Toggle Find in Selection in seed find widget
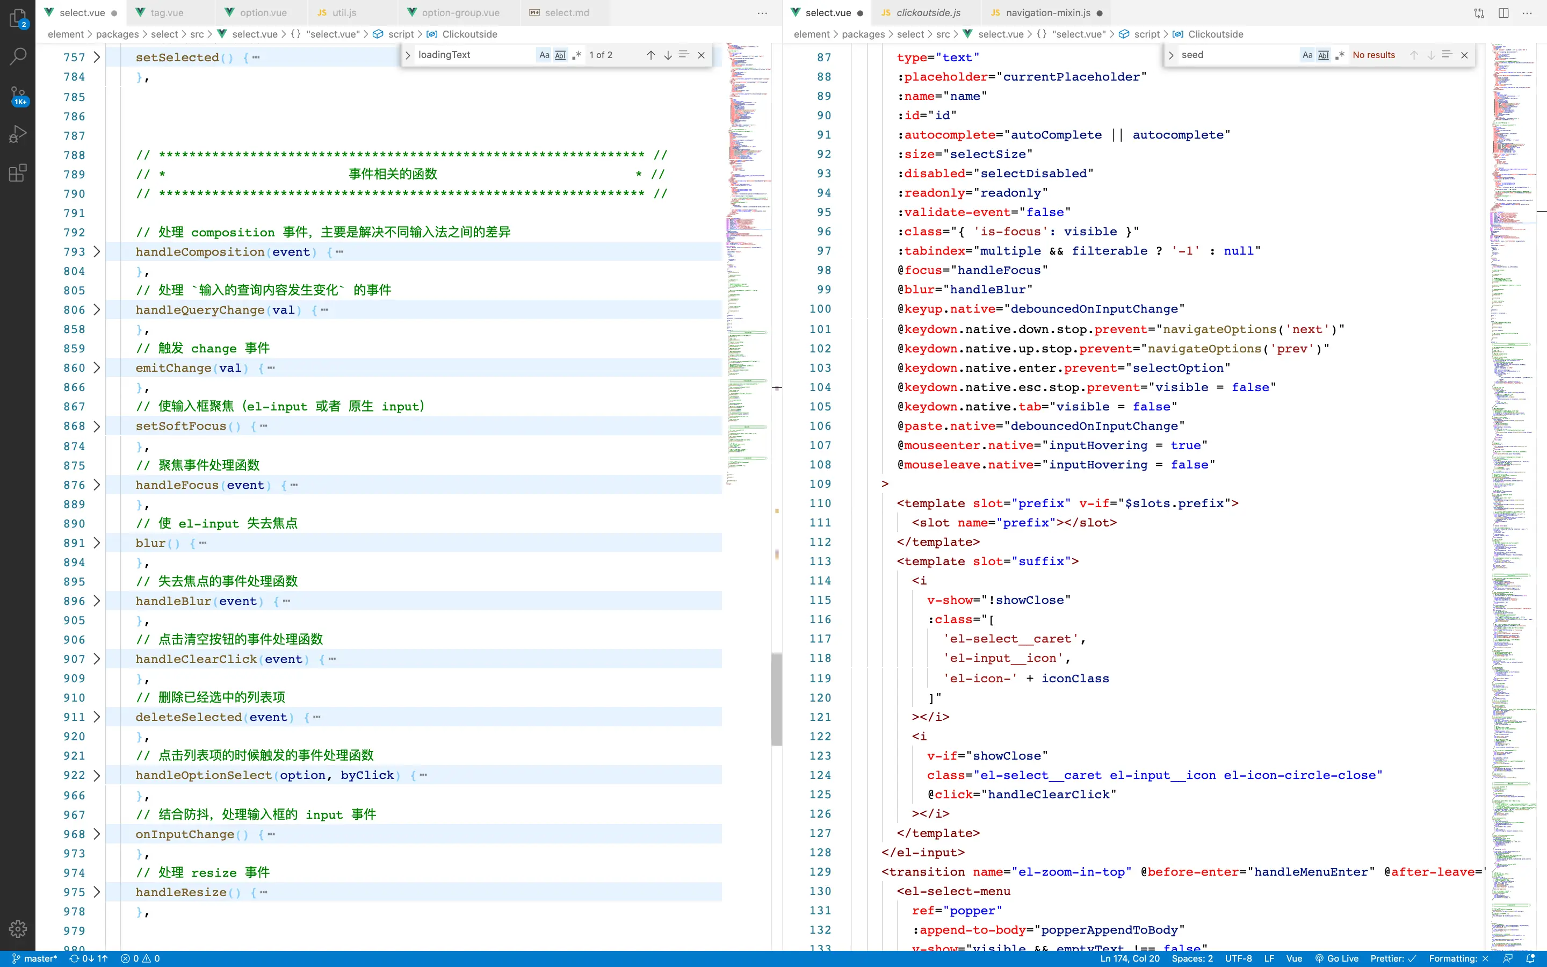Viewport: 1547px width, 967px height. (1447, 55)
